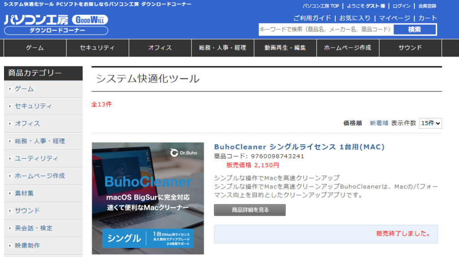The width and height of the screenshot is (459, 257).
Task: Open the マイページ link
Action: point(394,18)
